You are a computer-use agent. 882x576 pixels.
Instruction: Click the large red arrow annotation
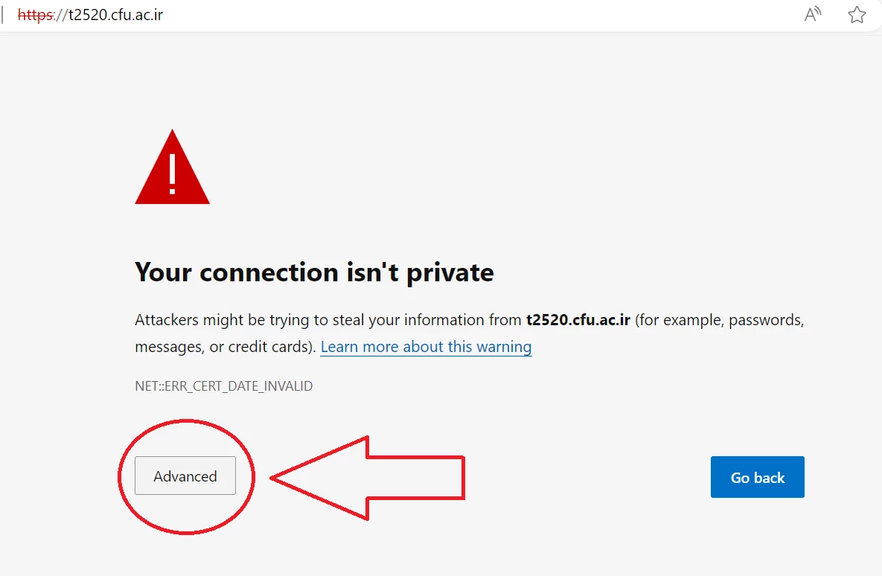point(370,477)
